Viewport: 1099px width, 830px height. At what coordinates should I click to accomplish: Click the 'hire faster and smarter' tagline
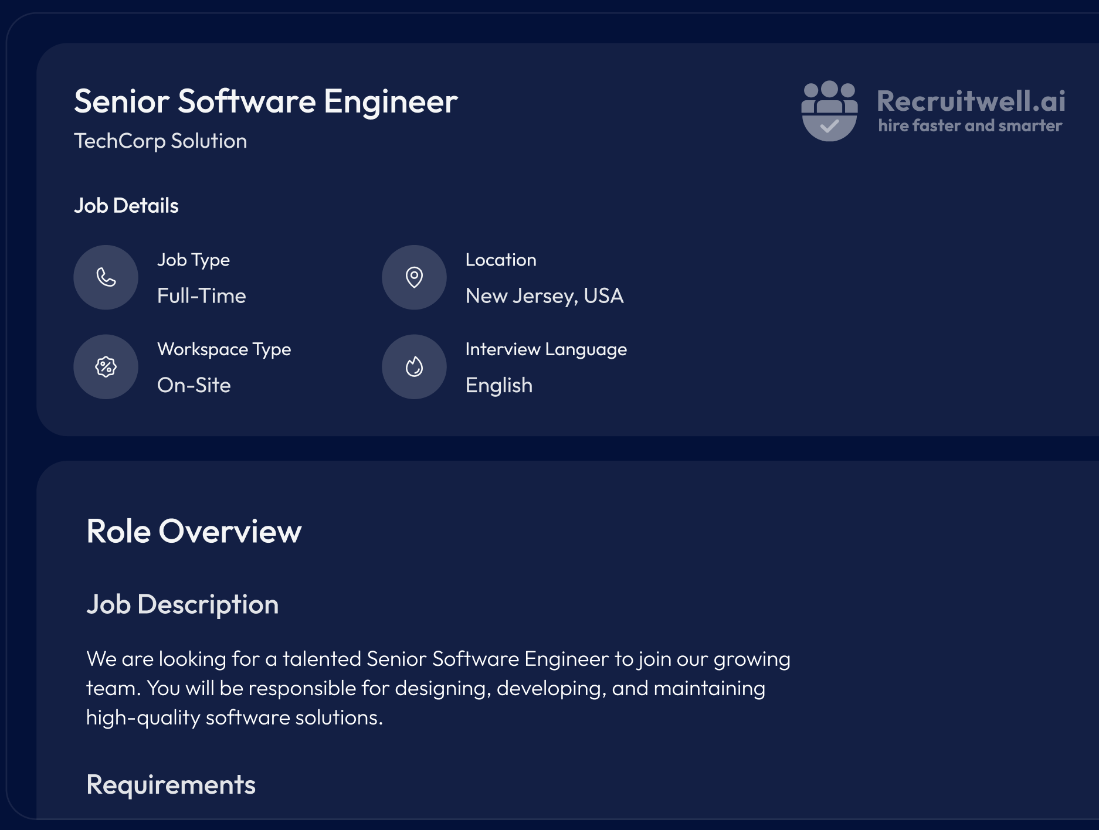[970, 125]
